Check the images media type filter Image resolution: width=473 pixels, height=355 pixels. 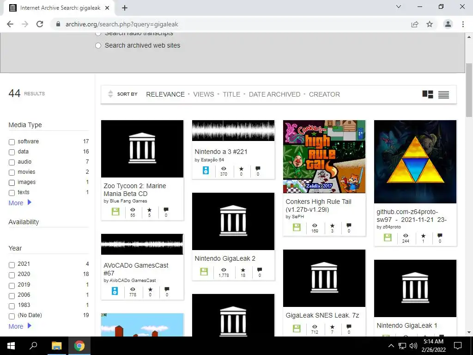[x=12, y=183]
